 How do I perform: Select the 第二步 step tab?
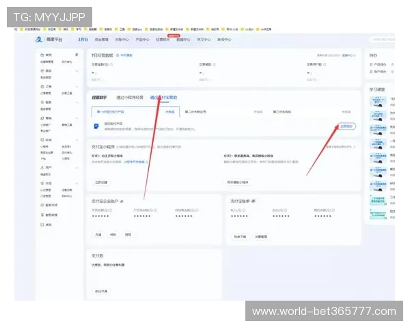(x=223, y=111)
